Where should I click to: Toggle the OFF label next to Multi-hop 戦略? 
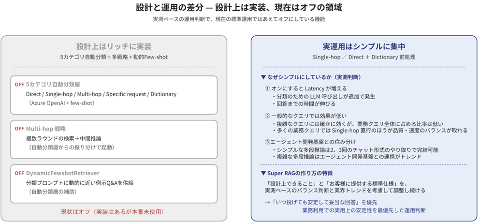point(19,129)
